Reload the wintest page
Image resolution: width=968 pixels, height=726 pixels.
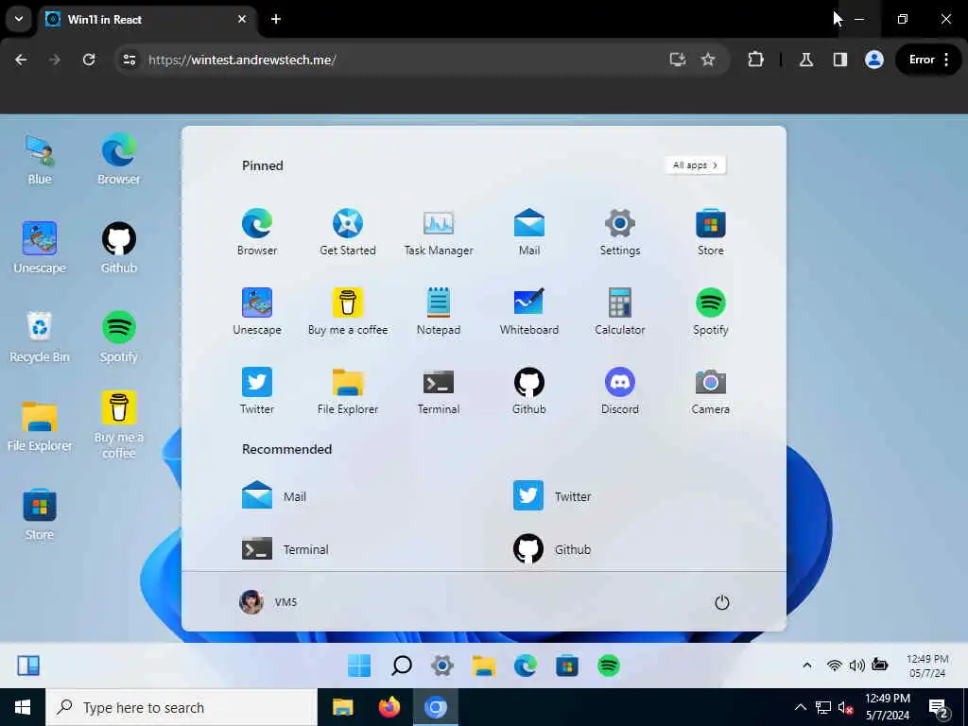click(x=89, y=60)
